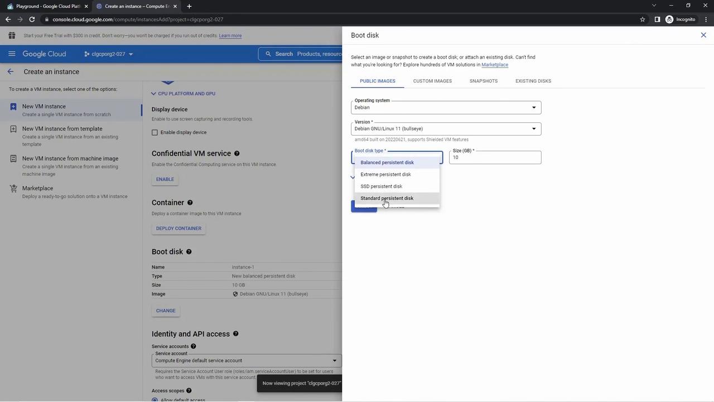Close the Create an instance browser tab
Screen dimensions: 714x402
pyautogui.click(x=175, y=6)
